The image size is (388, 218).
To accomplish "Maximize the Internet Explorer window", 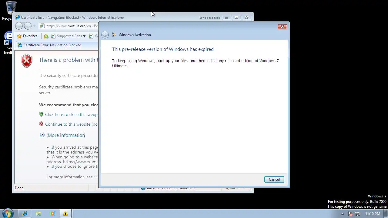I will coord(236,18).
